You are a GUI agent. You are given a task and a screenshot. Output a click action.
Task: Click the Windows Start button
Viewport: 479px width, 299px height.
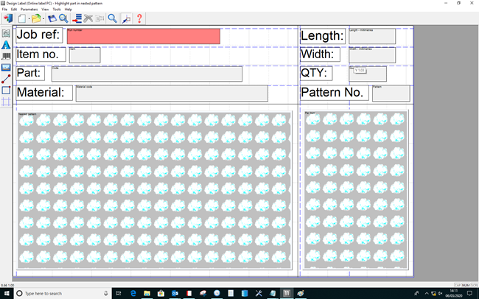pyautogui.click(x=7, y=293)
